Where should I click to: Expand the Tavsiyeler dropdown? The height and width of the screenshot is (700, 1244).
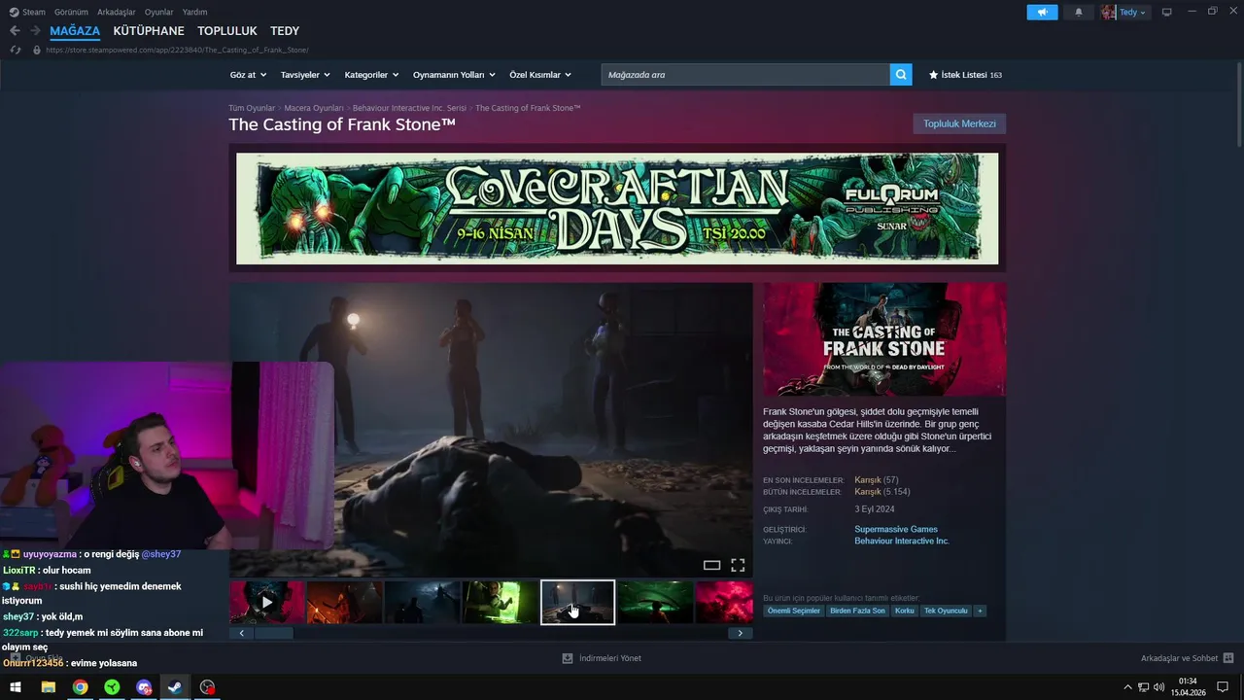point(305,75)
